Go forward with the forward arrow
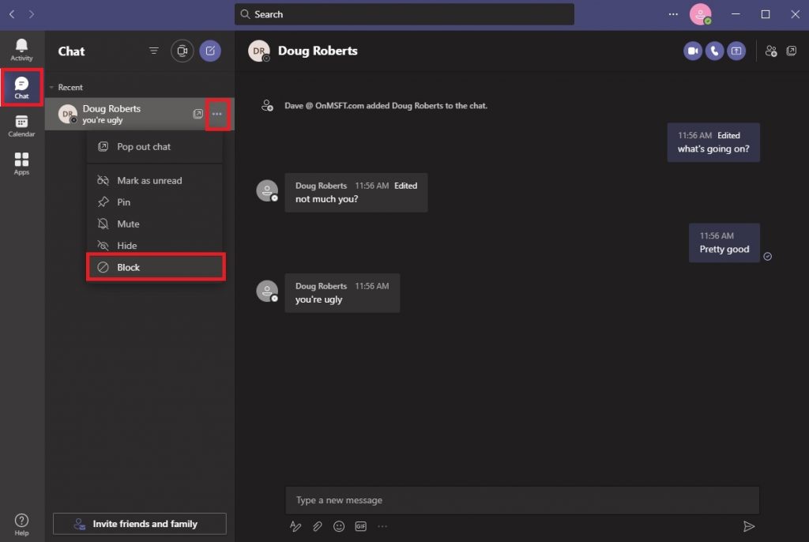This screenshot has width=809, height=542. point(32,14)
